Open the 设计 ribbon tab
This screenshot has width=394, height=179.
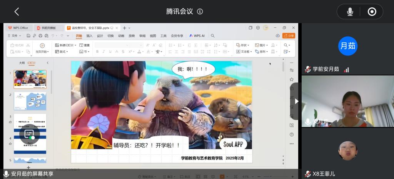pos(100,36)
